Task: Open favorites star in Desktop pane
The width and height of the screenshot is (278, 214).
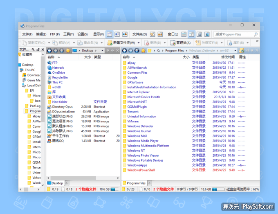Action: (x=68, y=51)
